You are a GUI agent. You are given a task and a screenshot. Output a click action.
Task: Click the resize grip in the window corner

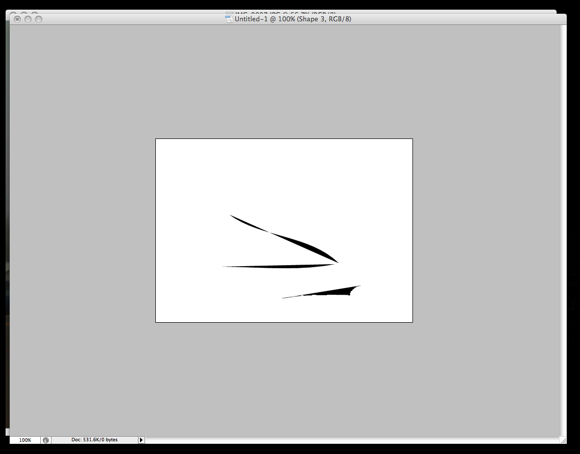(x=563, y=440)
